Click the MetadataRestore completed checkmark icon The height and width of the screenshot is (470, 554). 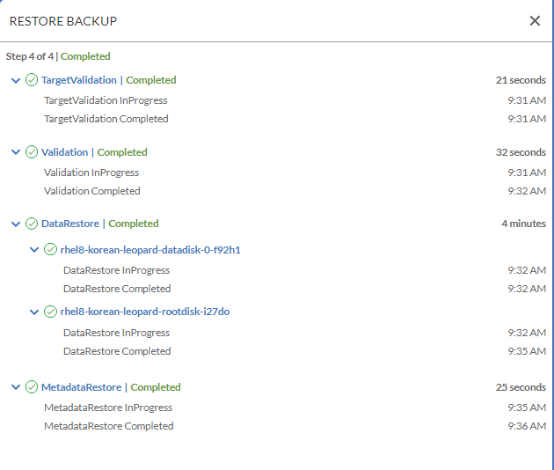tap(32, 387)
